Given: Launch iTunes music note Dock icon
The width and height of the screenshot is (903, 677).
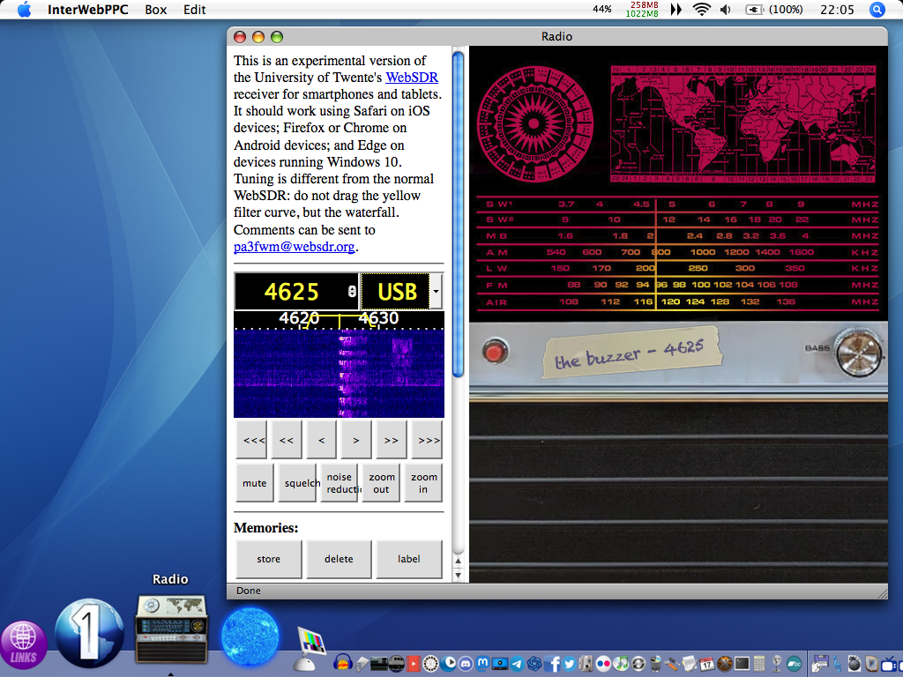Looking at the screenshot, I should (621, 664).
